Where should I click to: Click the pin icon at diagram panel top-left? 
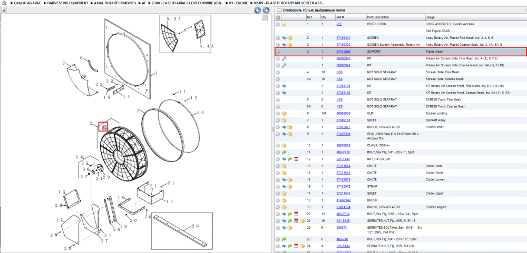[3, 10]
